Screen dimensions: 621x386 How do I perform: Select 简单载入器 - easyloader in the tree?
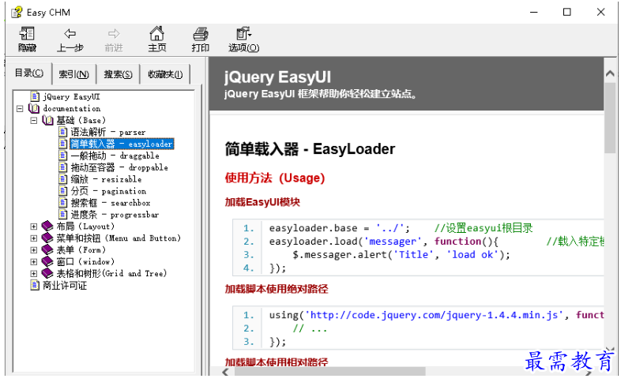pos(122,144)
